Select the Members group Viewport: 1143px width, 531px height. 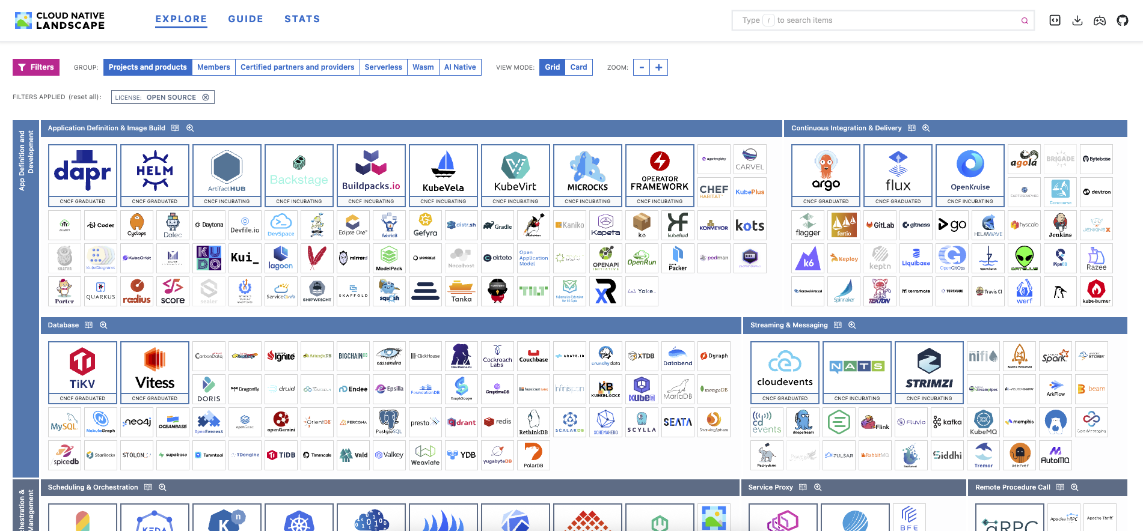(x=213, y=67)
